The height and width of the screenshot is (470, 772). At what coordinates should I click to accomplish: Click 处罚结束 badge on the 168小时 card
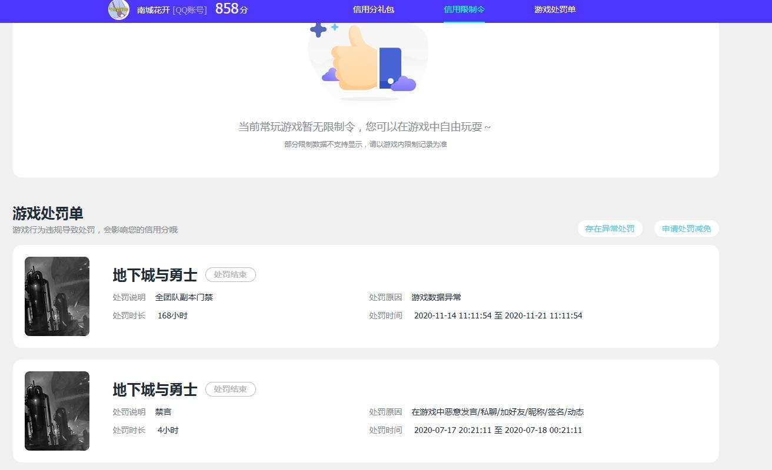(231, 274)
